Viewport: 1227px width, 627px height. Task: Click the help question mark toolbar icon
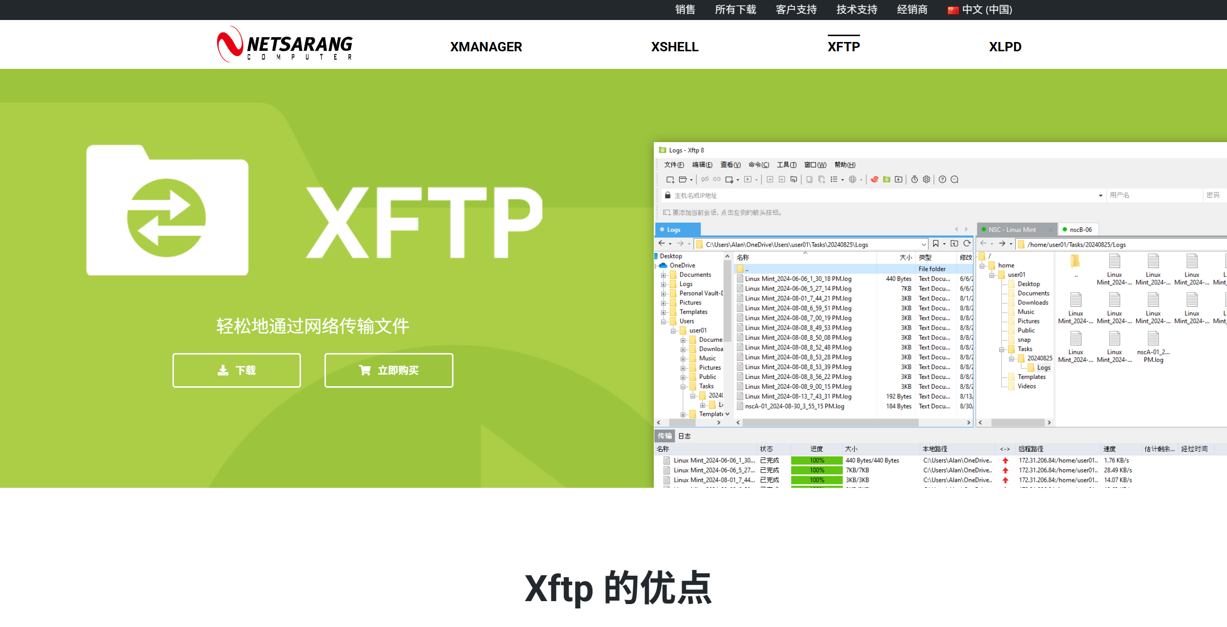tap(942, 180)
